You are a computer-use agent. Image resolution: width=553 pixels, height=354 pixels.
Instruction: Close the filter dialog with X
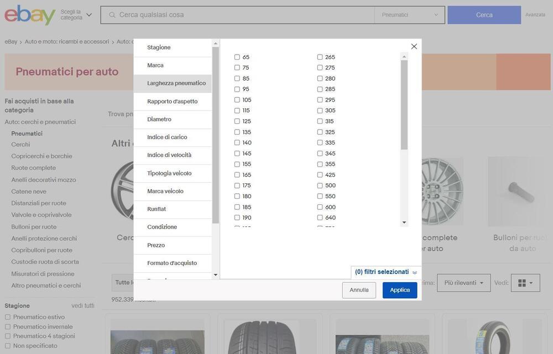click(414, 46)
